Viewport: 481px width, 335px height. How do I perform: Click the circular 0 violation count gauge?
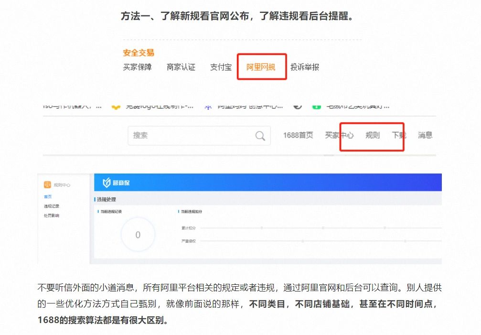(138, 235)
